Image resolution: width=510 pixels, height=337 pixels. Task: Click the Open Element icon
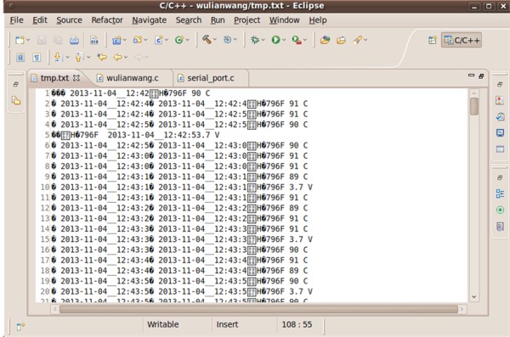click(325, 40)
